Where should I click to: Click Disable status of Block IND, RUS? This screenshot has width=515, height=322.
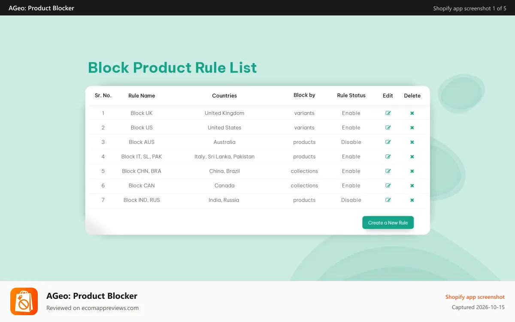[351, 200]
